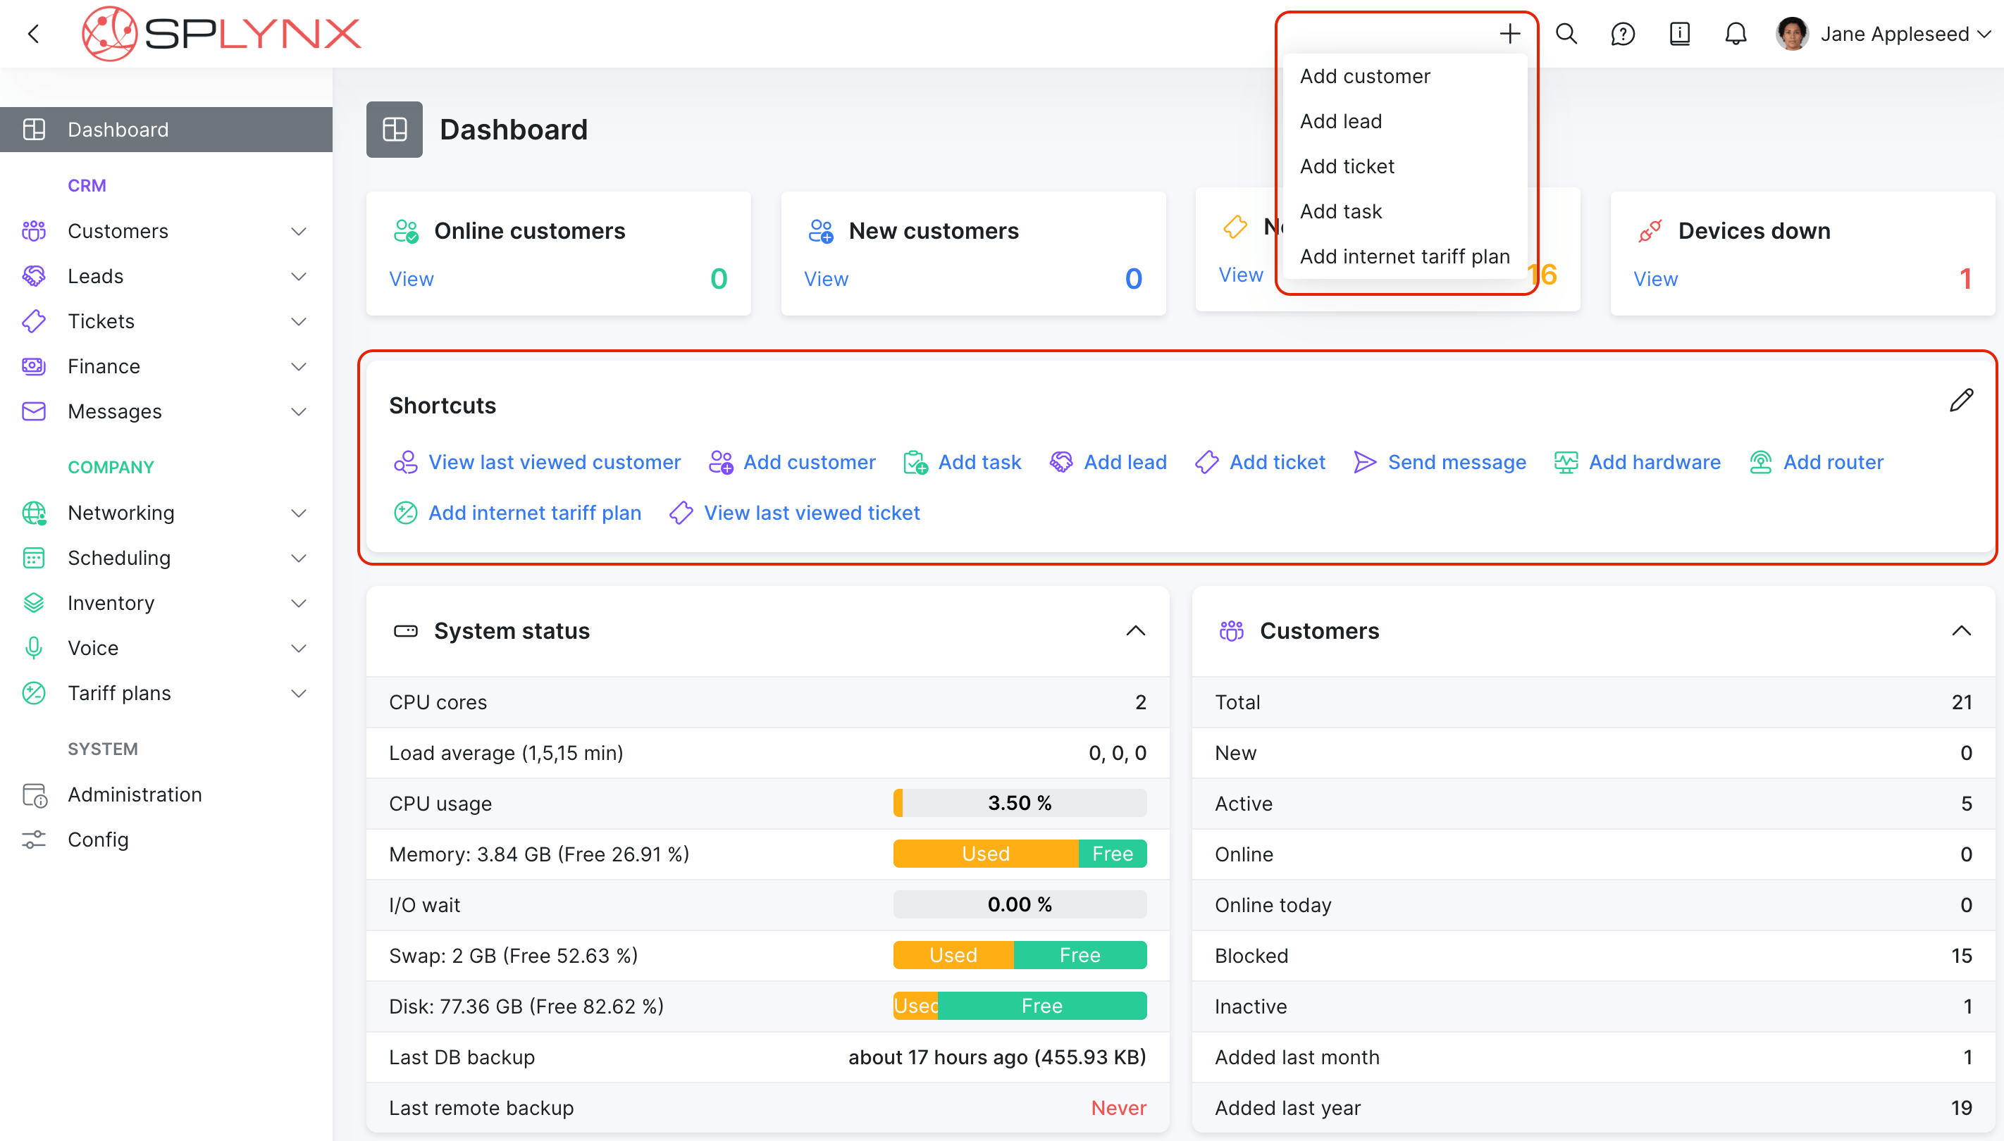Viewport: 2004px width, 1141px height.
Task: Select Add ticket from the plus menu
Action: [1347, 166]
